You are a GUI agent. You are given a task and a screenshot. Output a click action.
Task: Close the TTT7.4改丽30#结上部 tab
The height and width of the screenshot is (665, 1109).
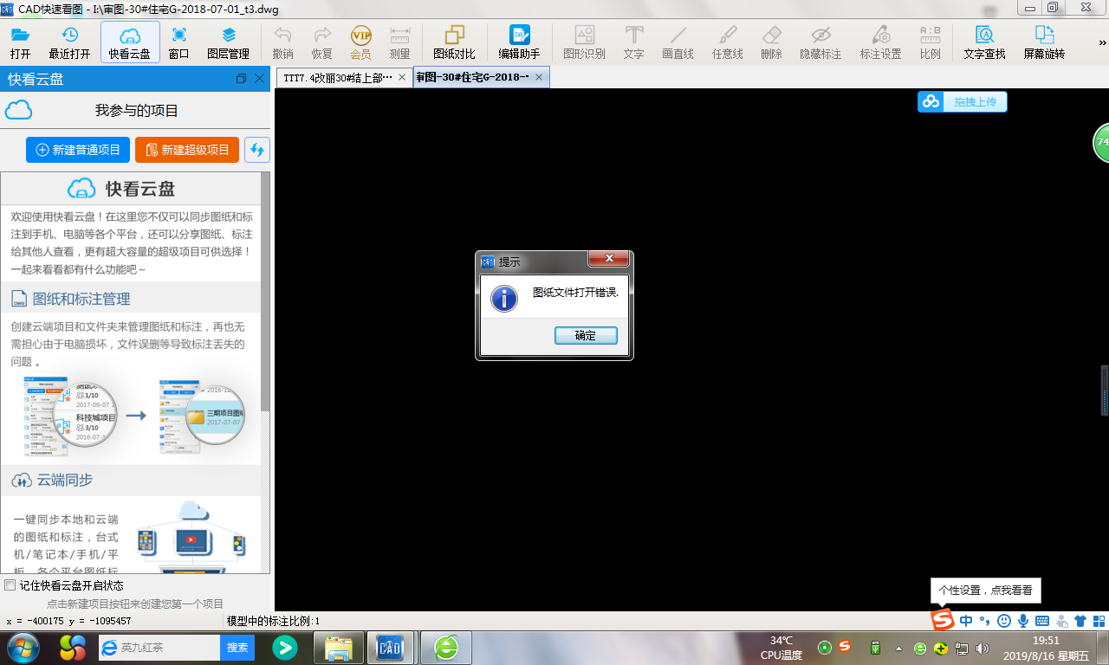click(402, 77)
